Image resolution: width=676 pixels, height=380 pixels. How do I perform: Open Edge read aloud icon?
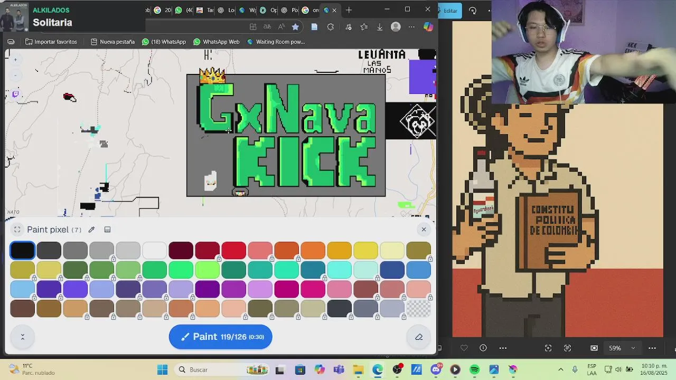pos(281,27)
